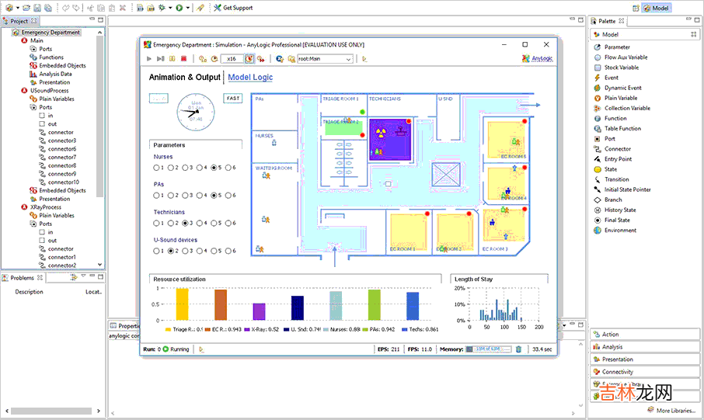Click the red Stop simulation button
This screenshot has width=704, height=420.
[x=183, y=58]
